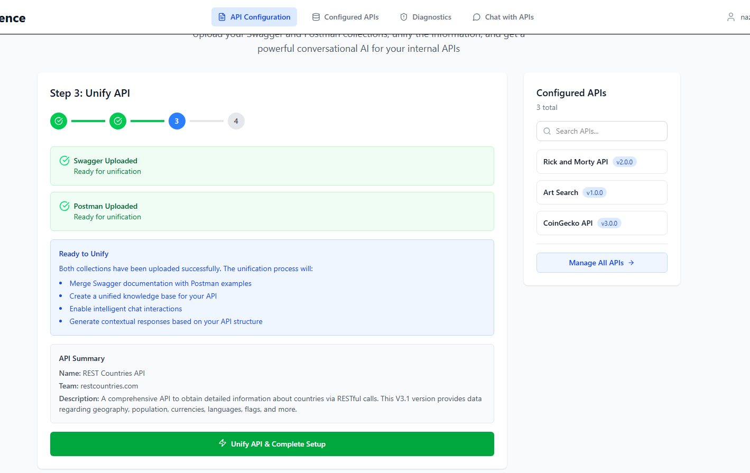Click the shield icon beside Diagnostics

tap(404, 17)
